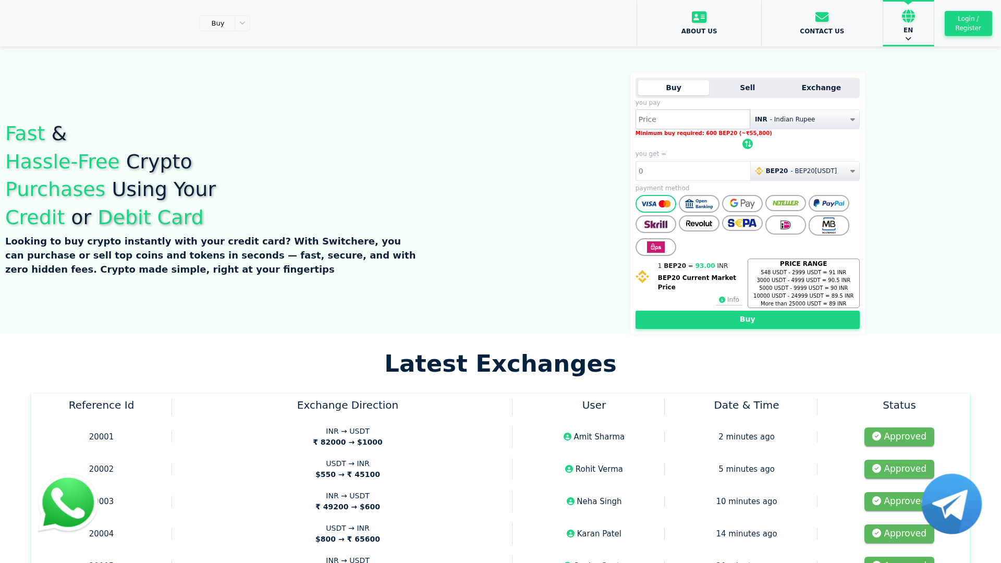
Task: Focus the Price input field
Action: 692,119
